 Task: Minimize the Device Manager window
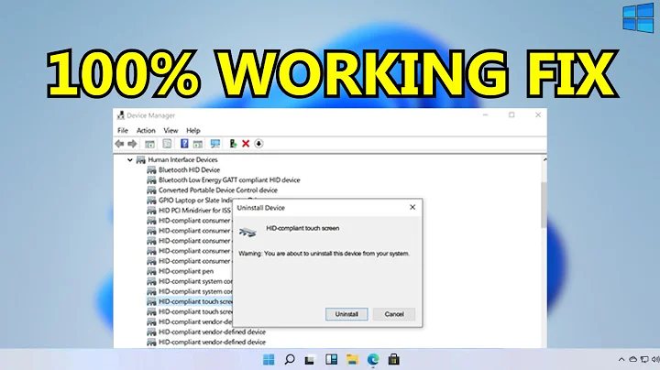point(485,114)
